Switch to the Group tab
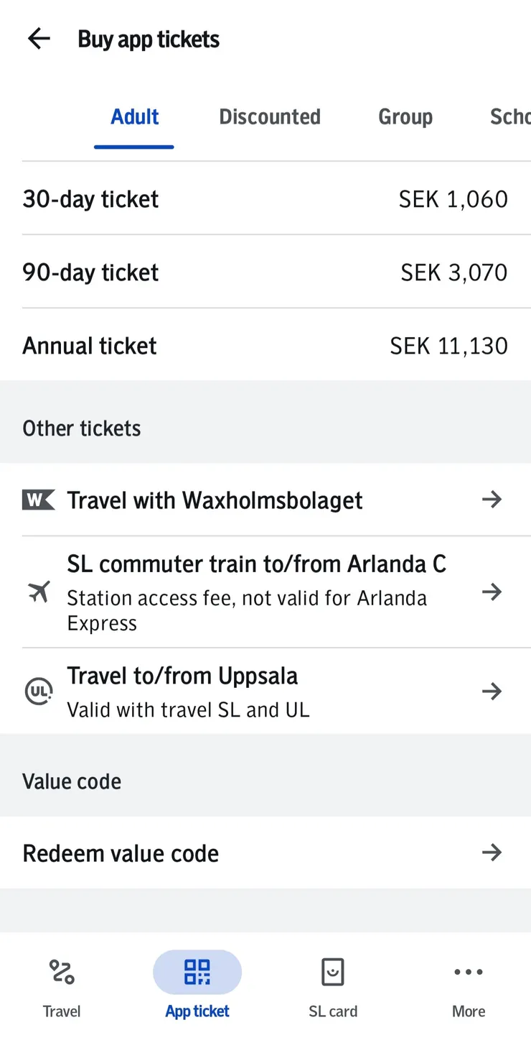 coord(405,116)
